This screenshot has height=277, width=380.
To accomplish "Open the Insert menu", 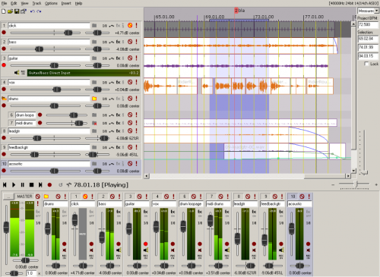I will (66, 3).
